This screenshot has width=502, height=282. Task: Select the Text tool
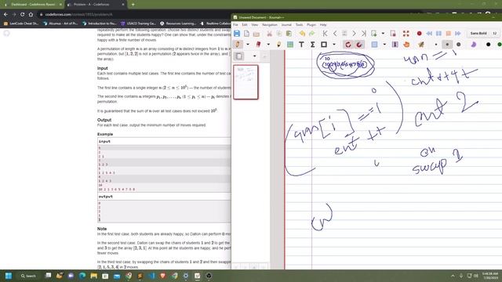pyautogui.click(x=301, y=45)
